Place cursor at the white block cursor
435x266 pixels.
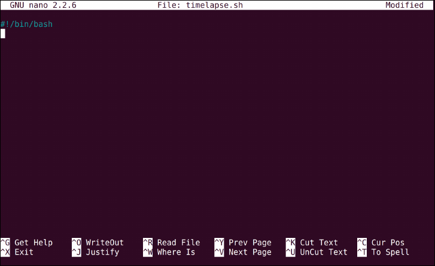(x=3, y=34)
